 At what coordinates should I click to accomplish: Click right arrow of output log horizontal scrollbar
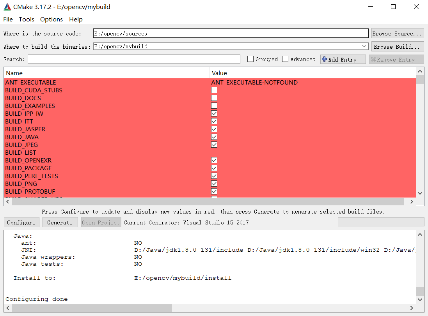(412, 308)
